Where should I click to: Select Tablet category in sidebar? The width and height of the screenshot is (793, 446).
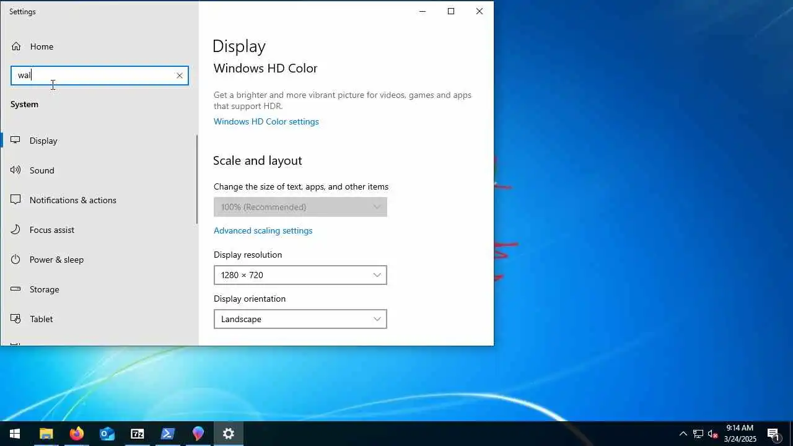point(99,319)
